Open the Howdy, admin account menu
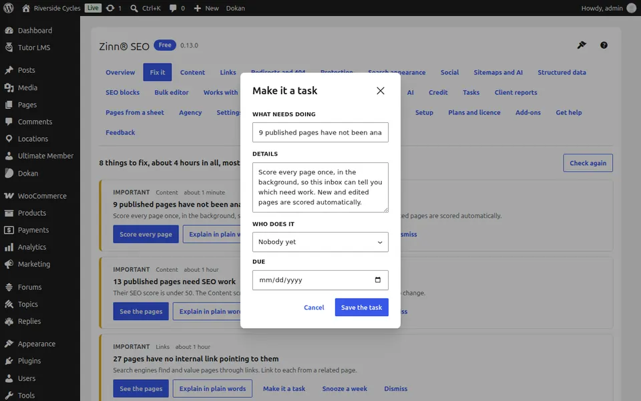 click(x=608, y=8)
